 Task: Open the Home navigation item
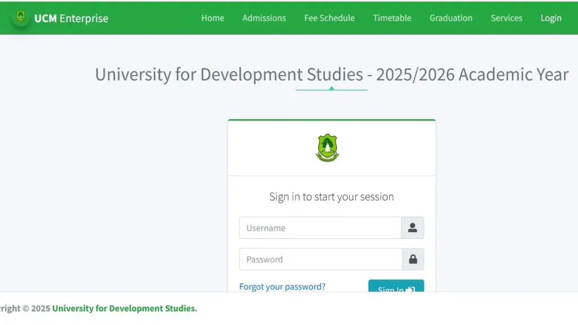click(212, 17)
